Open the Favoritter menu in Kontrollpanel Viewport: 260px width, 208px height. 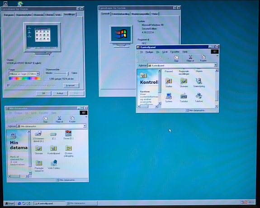175,52
